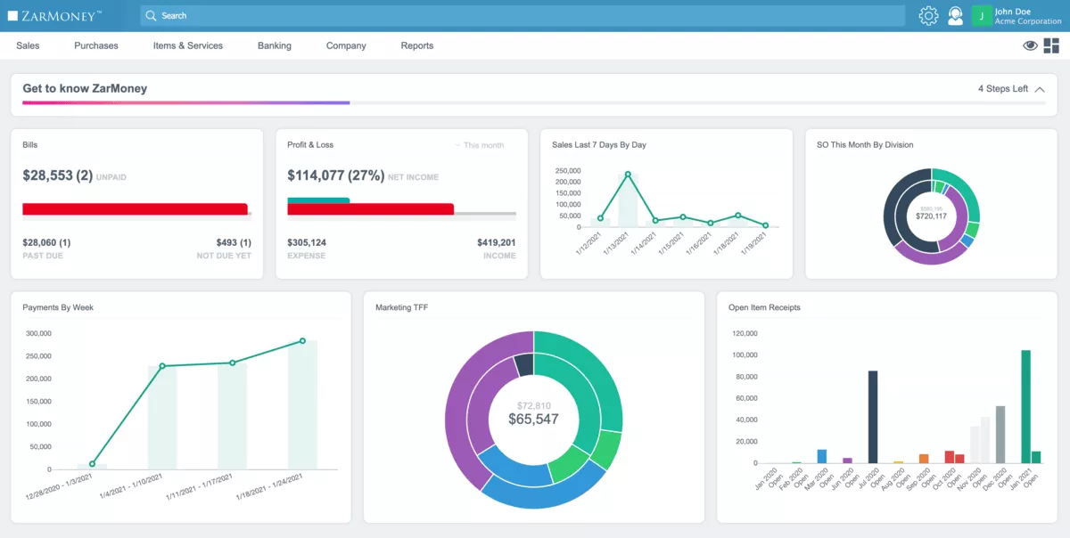Collapse the Get to know ZarMoney panel

coord(1040,88)
